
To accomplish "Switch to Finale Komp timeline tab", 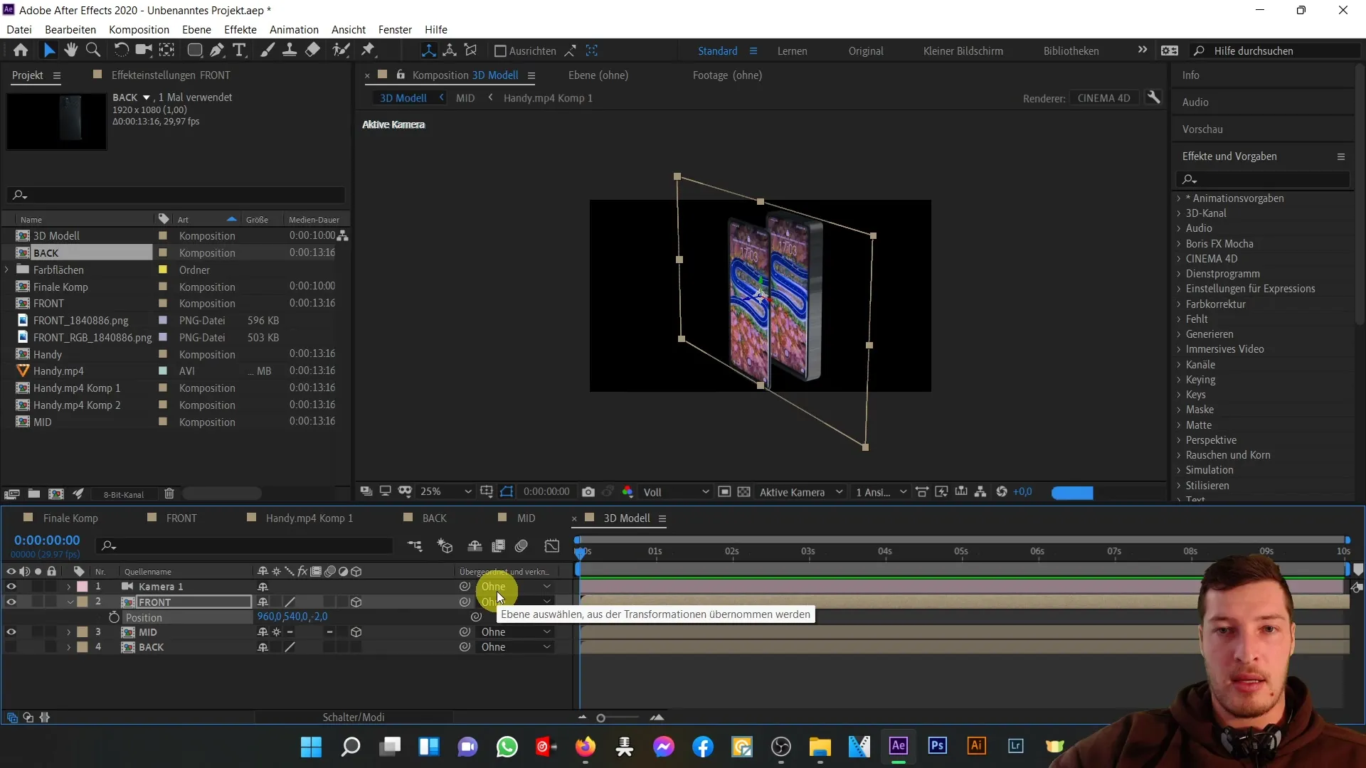I will (70, 518).
